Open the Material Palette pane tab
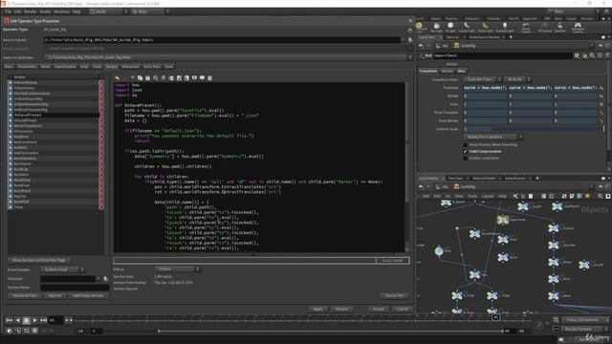Image resolution: width=612 pixels, height=344 pixels. coord(484,179)
